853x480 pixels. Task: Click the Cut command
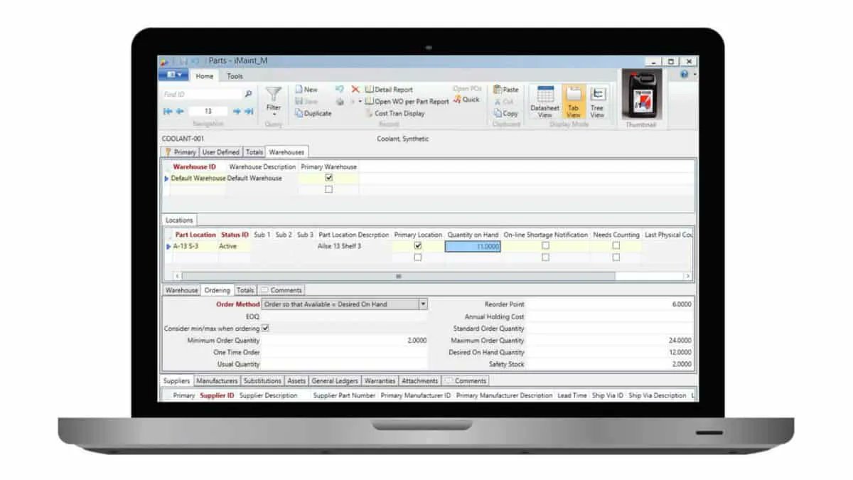(x=503, y=102)
